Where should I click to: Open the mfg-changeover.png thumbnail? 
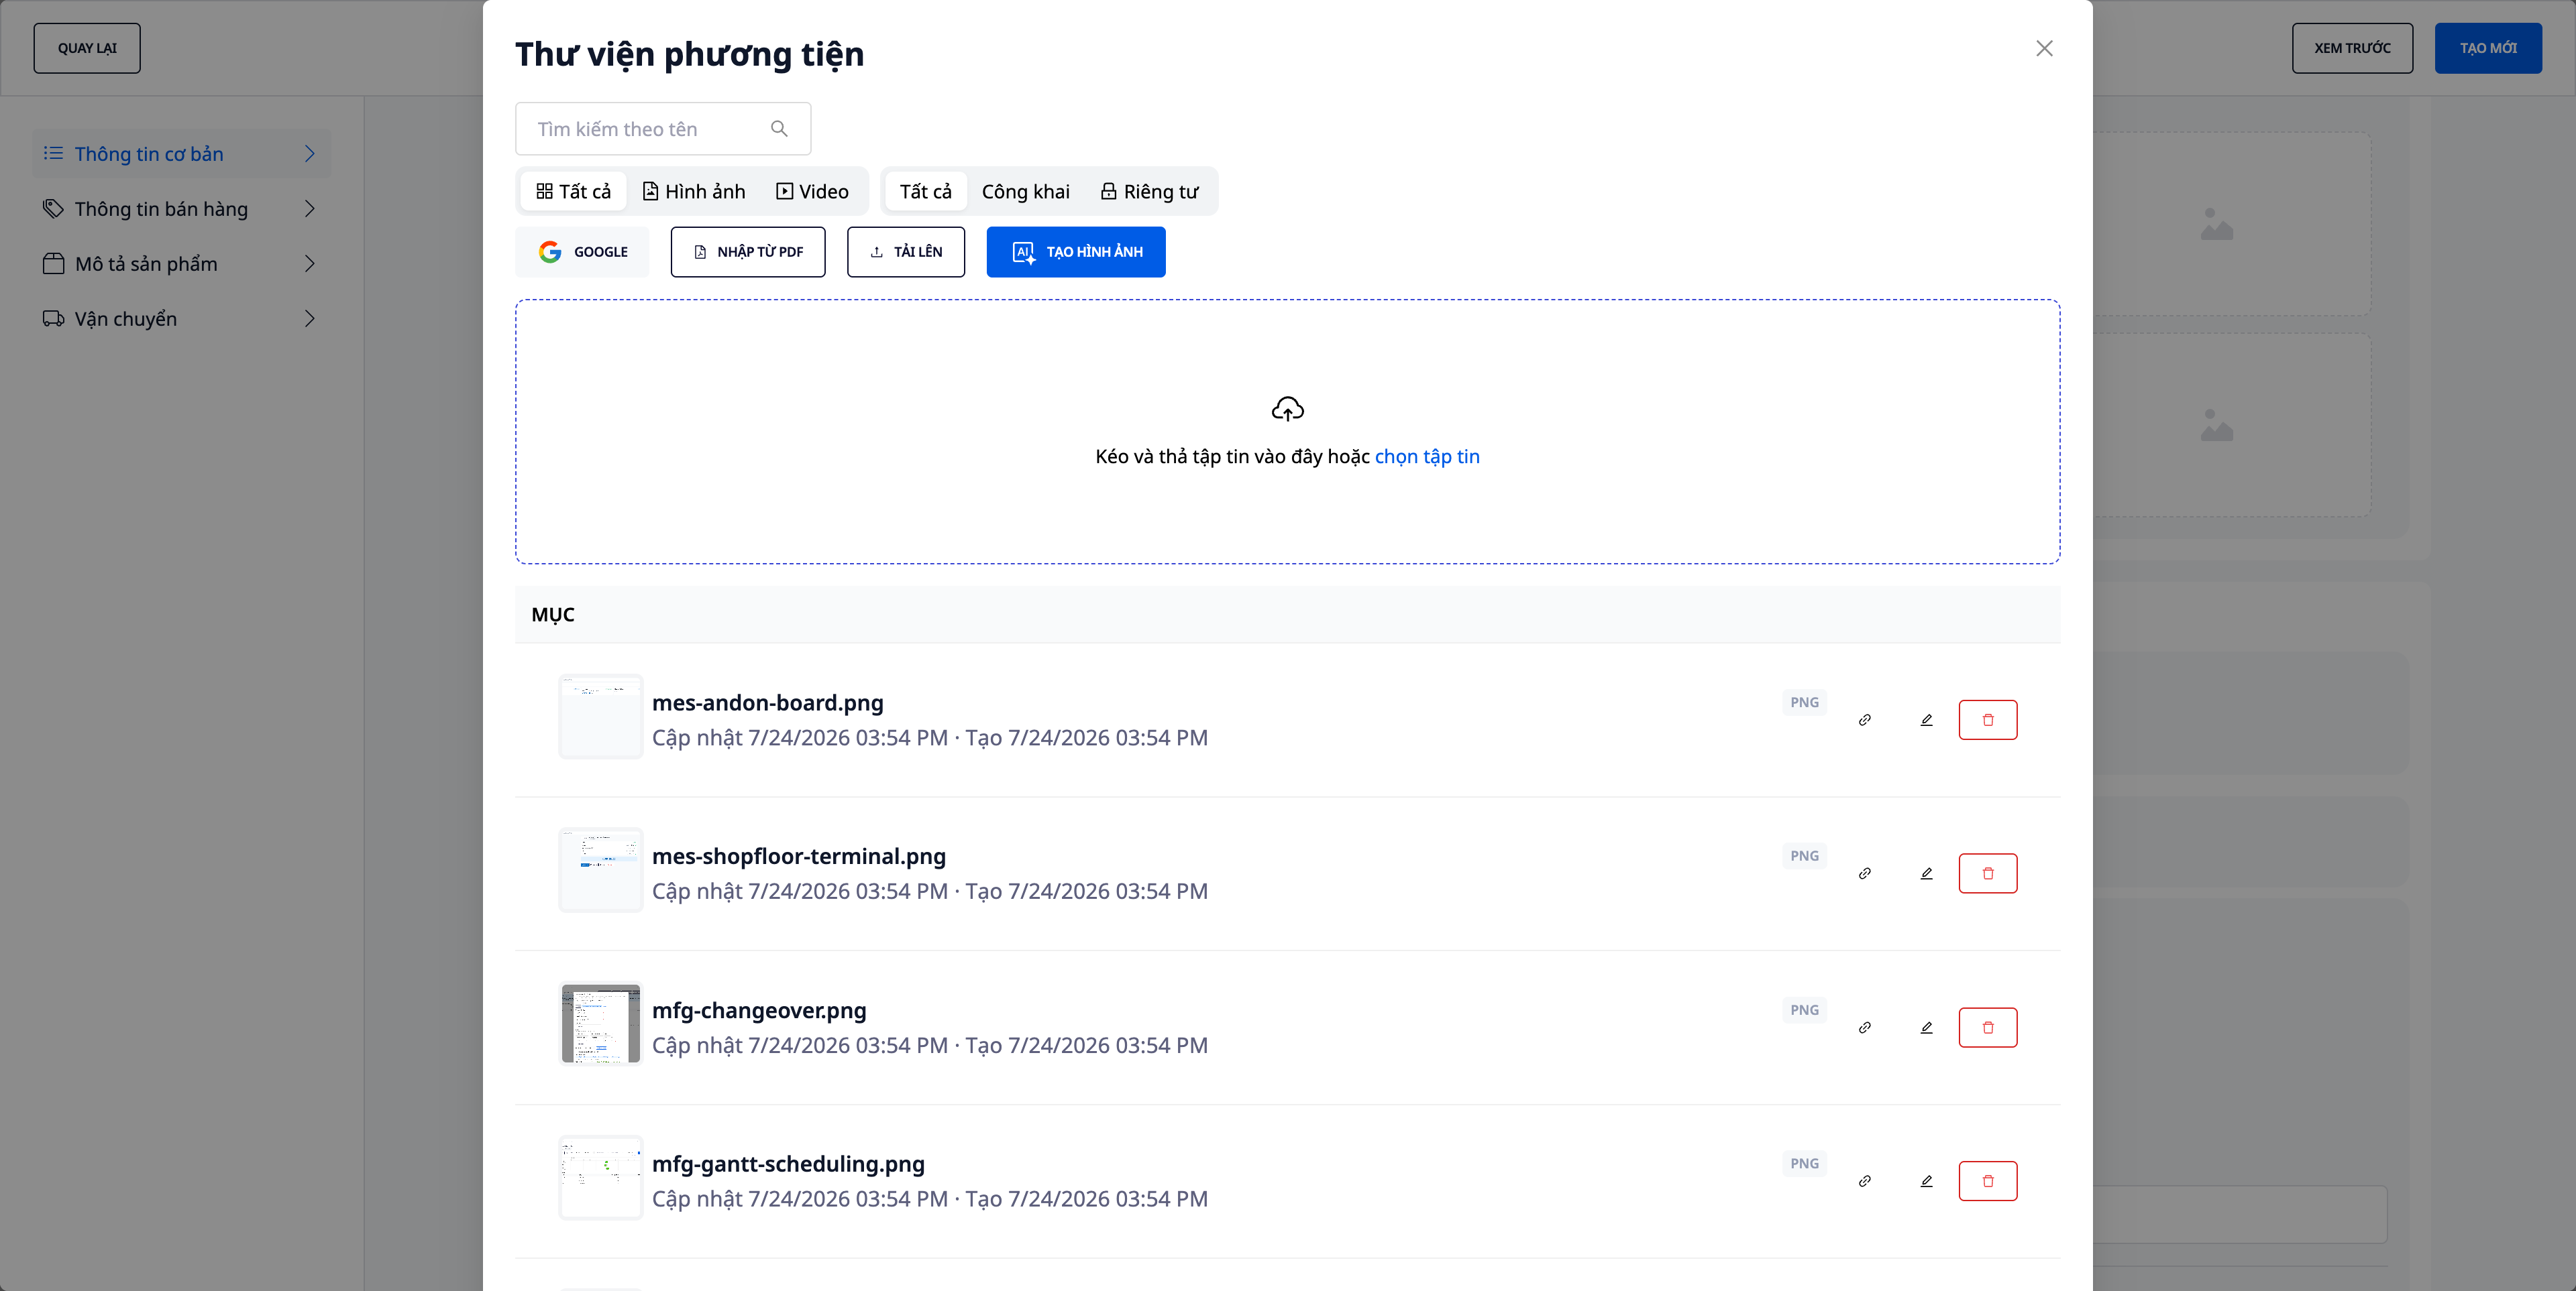tap(600, 1023)
